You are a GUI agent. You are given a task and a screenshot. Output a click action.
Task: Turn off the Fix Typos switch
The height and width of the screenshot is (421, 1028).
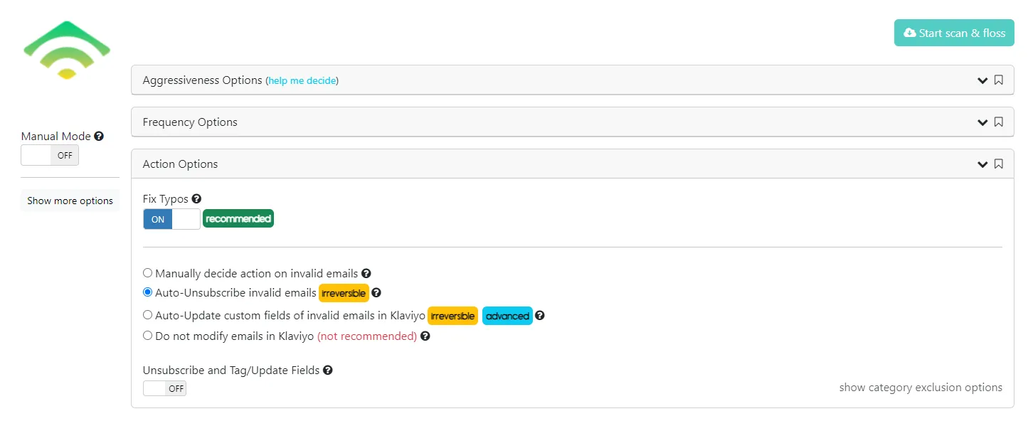(171, 219)
